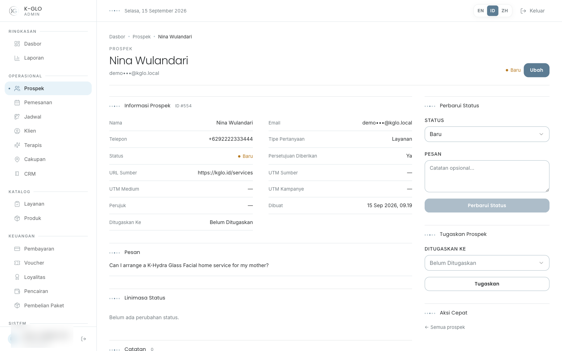Click the Tugaskan button
This screenshot has height=351, width=562.
(487, 284)
